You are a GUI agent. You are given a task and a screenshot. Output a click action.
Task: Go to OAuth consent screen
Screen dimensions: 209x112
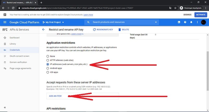point(19,56)
